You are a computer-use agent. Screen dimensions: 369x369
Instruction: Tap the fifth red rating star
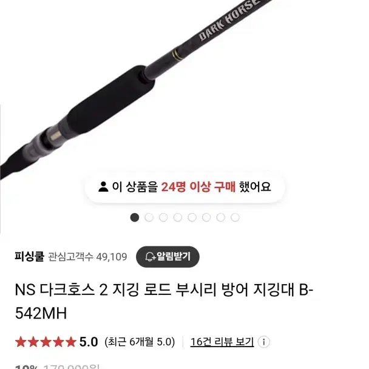click(x=71, y=342)
